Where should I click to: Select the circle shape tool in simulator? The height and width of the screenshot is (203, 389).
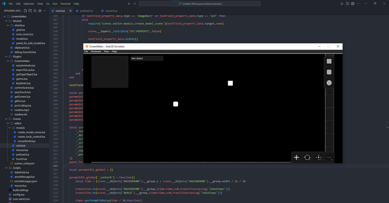pos(329,83)
